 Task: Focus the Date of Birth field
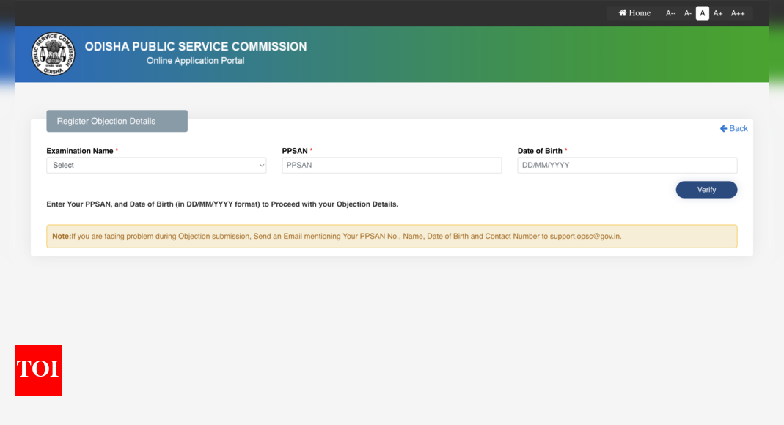click(627, 166)
